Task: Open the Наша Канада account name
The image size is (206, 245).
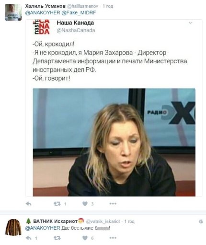Action: tap(75, 23)
